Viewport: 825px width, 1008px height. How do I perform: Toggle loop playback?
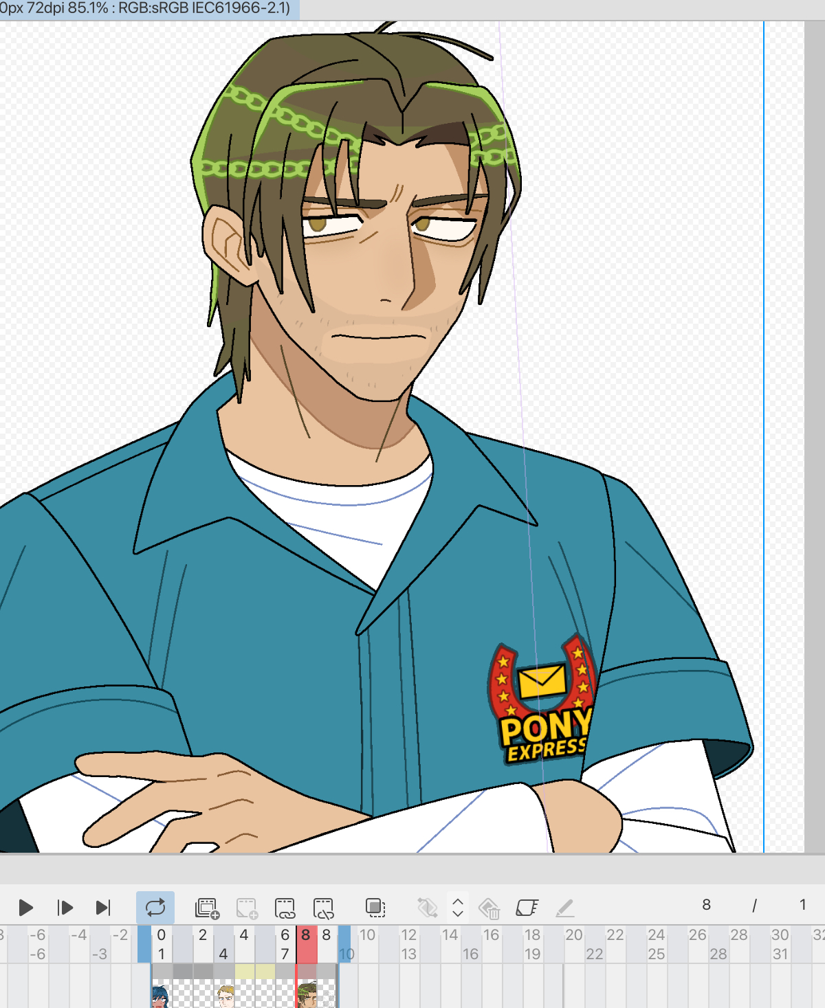155,908
